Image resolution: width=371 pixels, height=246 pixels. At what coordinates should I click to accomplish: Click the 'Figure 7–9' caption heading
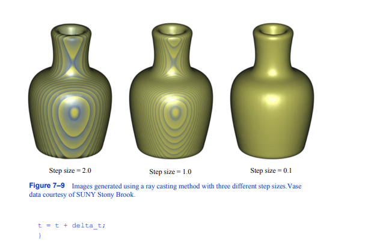tap(47, 185)
